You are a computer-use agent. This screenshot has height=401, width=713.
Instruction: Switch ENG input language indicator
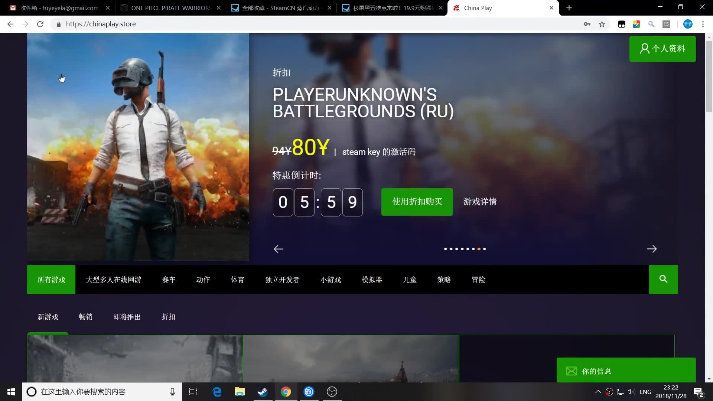645,392
